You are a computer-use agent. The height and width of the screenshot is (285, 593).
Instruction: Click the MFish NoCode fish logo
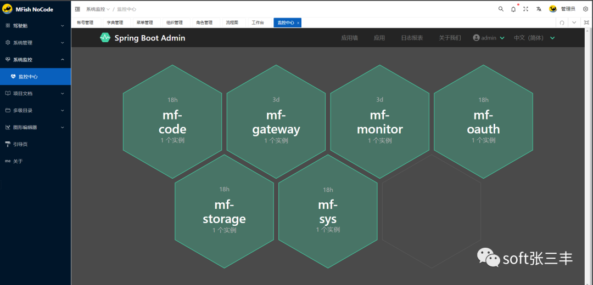point(8,9)
